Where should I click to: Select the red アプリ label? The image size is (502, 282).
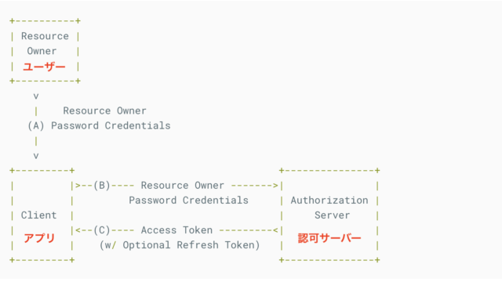39,238
